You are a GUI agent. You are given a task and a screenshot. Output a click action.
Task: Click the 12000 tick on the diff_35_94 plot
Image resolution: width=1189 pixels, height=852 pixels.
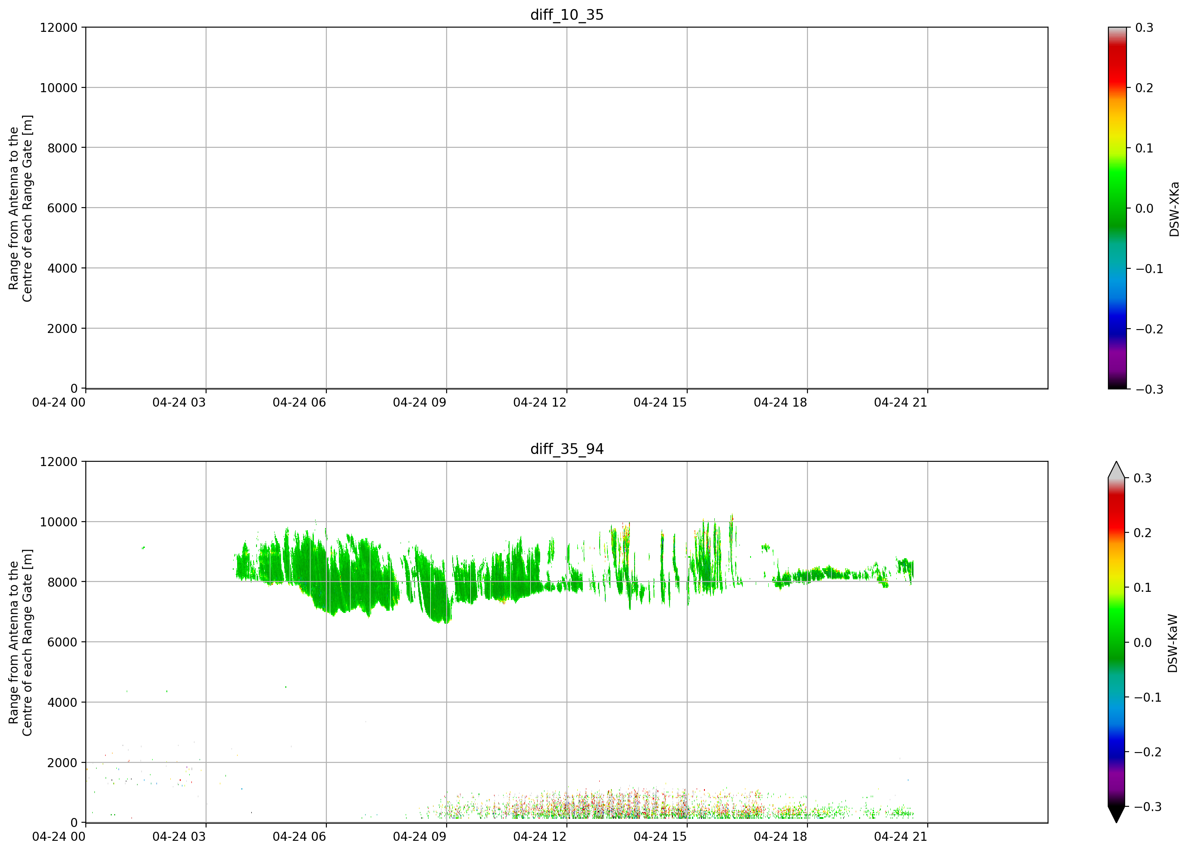(x=59, y=461)
